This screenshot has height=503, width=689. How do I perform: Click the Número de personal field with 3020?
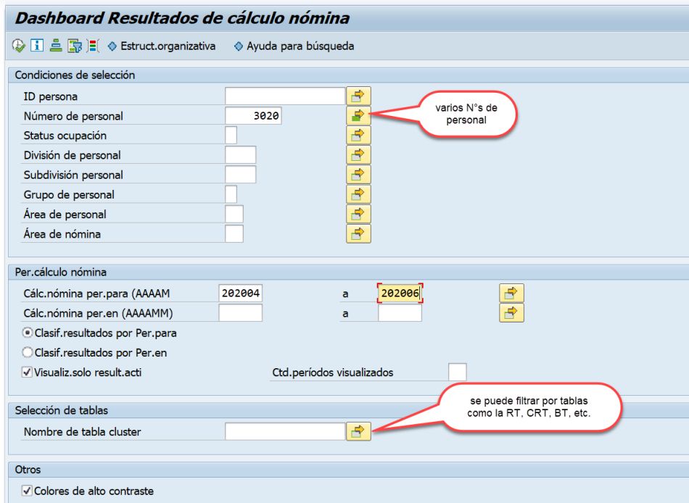(x=253, y=115)
